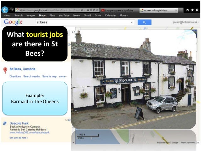Viewport: 201px width, 151px height.
Task: Click the Seacote Park ad icon
Action: point(5,123)
